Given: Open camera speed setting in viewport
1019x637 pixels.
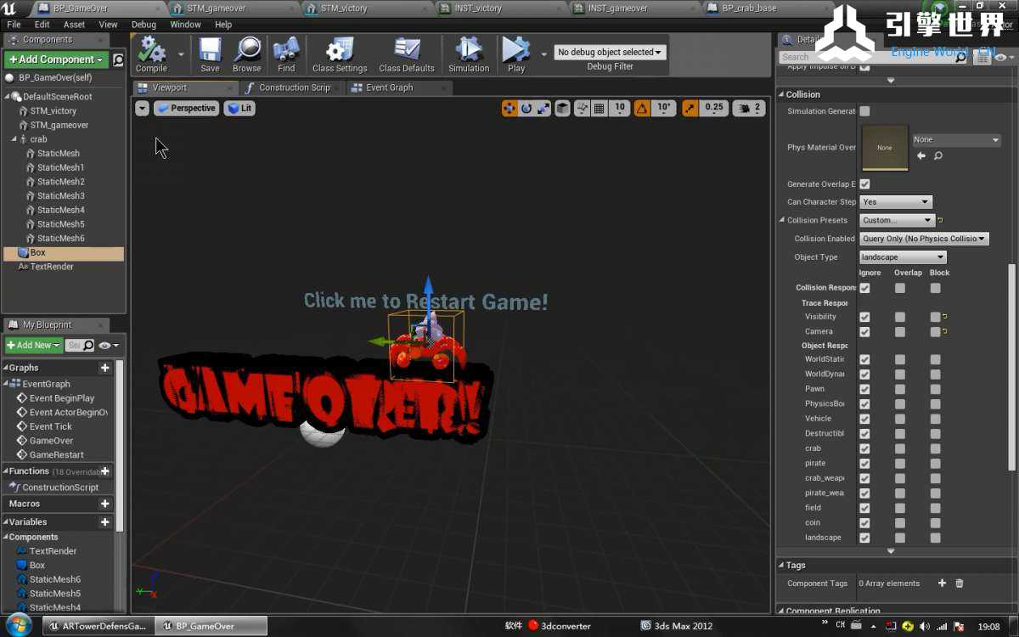Looking at the screenshot, I should pyautogui.click(x=750, y=108).
